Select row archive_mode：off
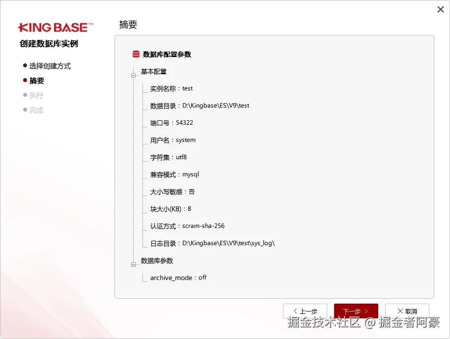This screenshot has width=450, height=339. click(178, 278)
